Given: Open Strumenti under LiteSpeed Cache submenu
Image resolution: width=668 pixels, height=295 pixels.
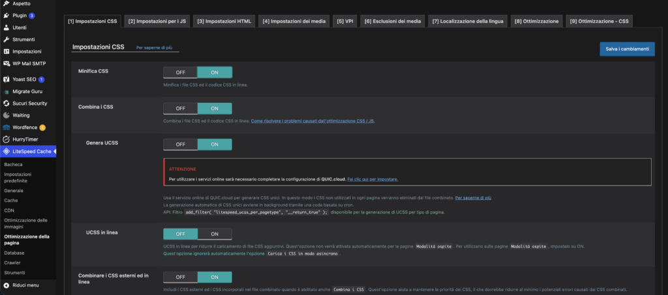Looking at the screenshot, I should [x=14, y=272].
